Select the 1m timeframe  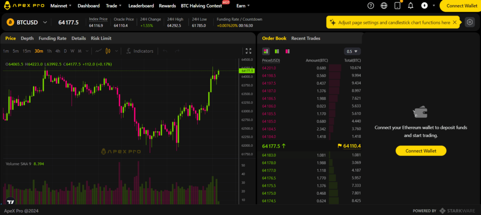[x=6, y=51]
